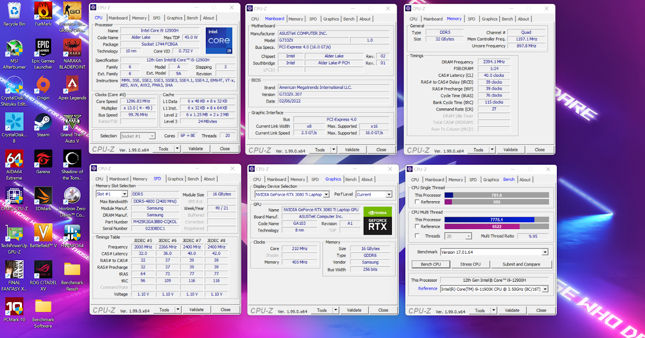Launch Garena desktop icon
This screenshot has height=338, width=645.
[x=43, y=162]
